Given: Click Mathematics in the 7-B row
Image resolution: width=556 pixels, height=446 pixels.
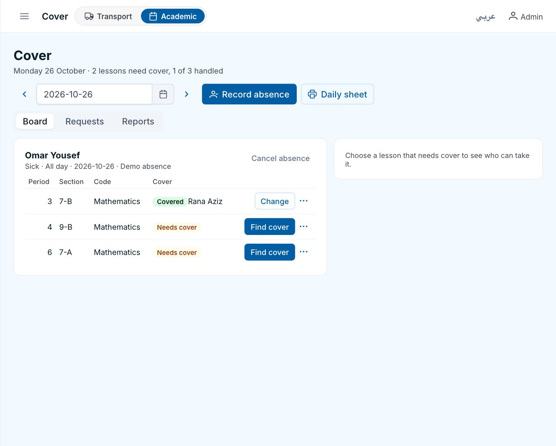Looking at the screenshot, I should click(117, 201).
